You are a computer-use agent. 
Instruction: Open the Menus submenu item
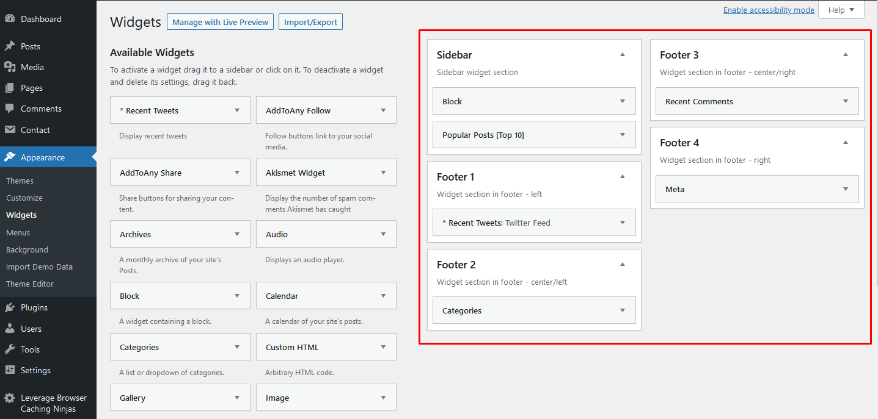coord(18,232)
